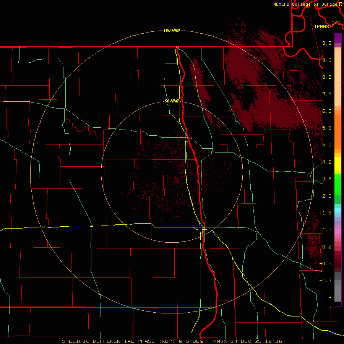This screenshot has width=344, height=344.
Task: Pick the yellow segment of the color bar
Action: pyautogui.click(x=338, y=164)
